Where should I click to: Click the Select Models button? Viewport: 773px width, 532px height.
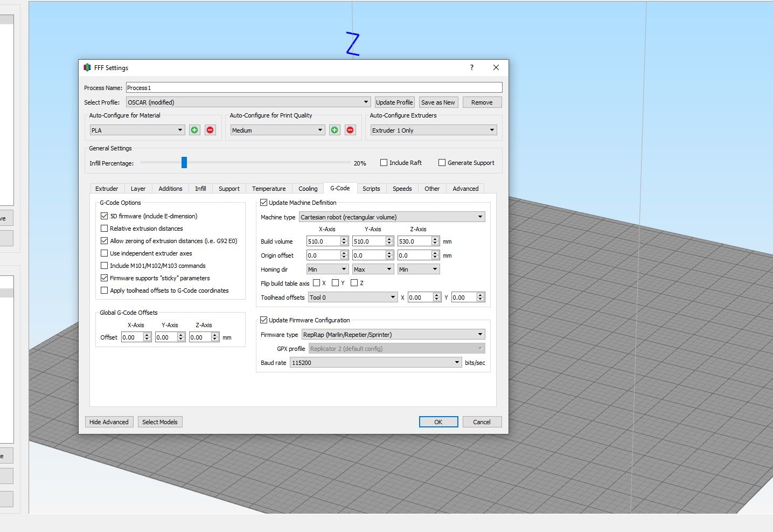pos(160,422)
